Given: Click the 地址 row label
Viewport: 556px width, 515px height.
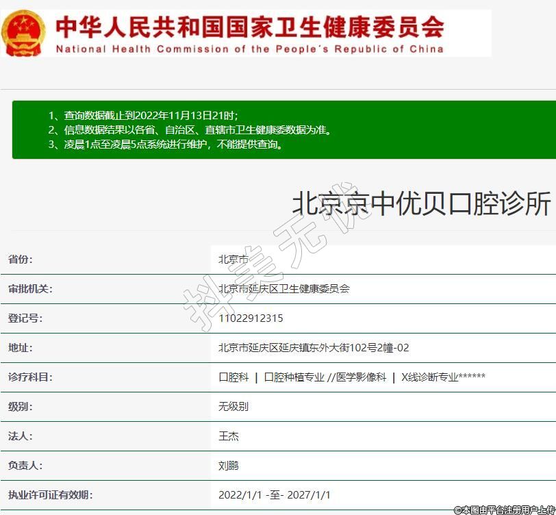Looking at the screenshot, I should tap(20, 348).
